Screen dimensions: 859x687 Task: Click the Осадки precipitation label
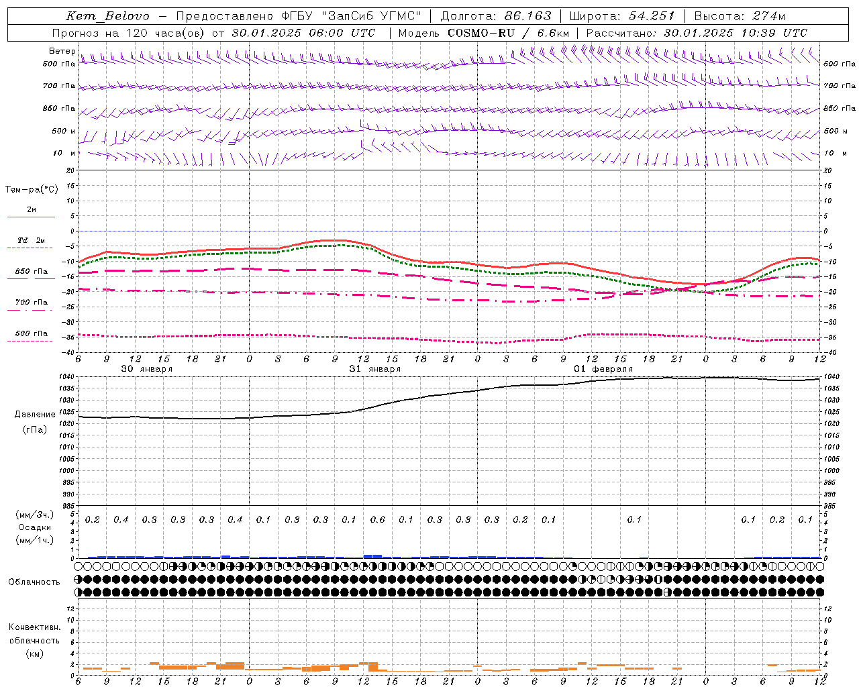pyautogui.click(x=35, y=527)
